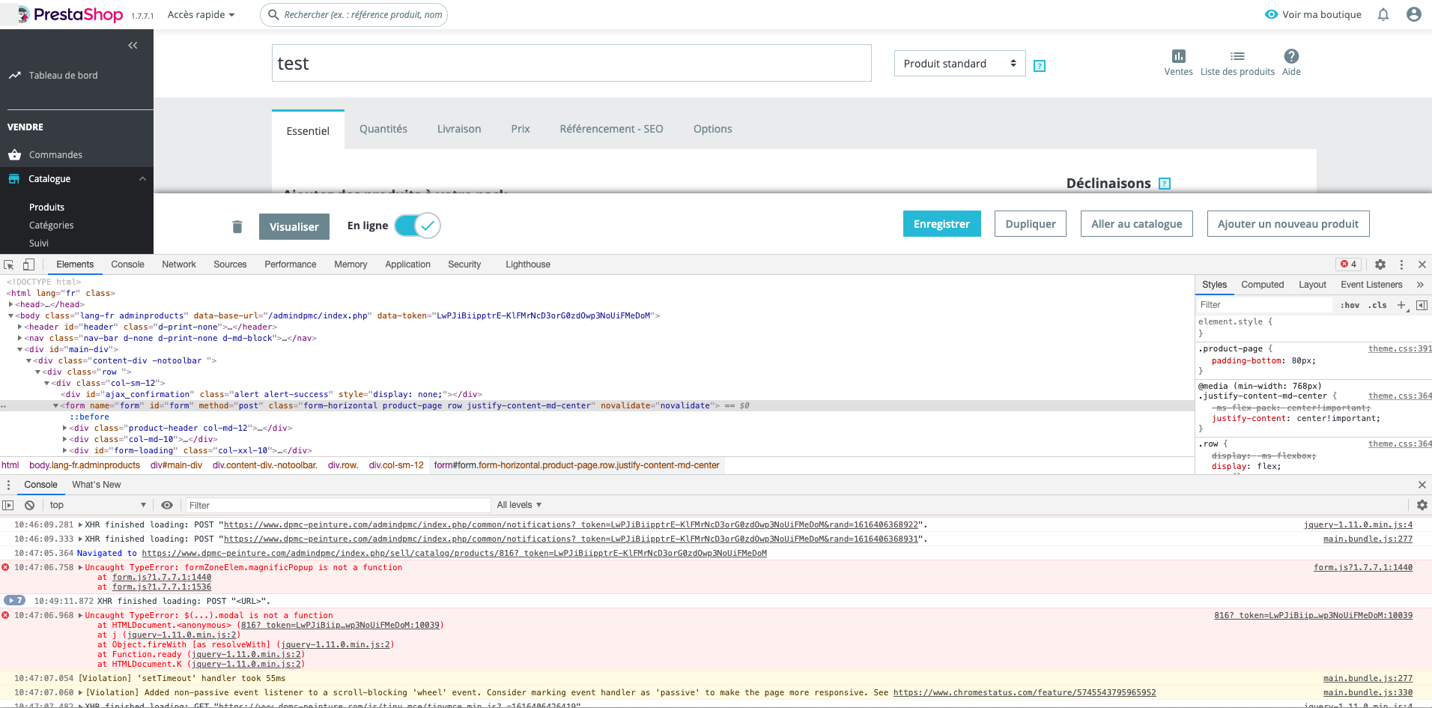
Task: Open the Computed styles tab
Action: pos(1262,285)
